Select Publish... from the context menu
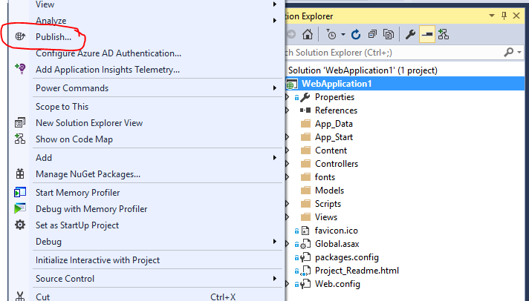The height and width of the screenshot is (301, 529). (53, 36)
